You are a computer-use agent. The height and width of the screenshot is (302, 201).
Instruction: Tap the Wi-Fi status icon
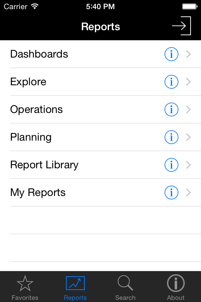[x=35, y=6]
